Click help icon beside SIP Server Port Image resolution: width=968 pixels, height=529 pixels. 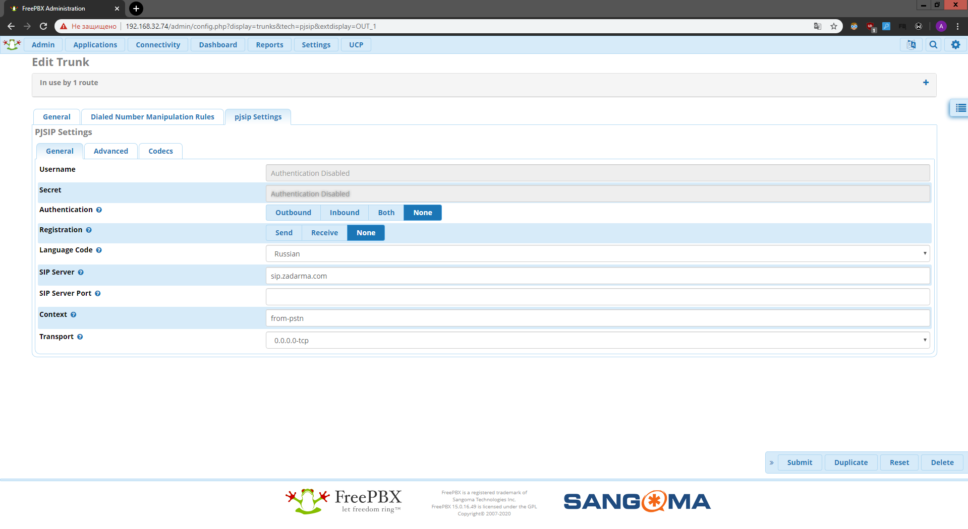click(98, 294)
